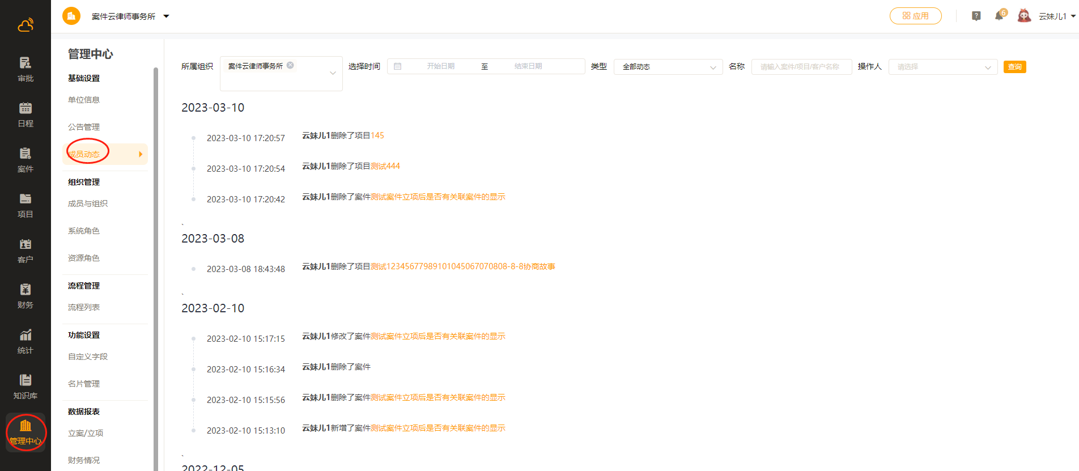Open the deleted project link 测试444
Screen dimensions: 1079x471
[x=385, y=166]
